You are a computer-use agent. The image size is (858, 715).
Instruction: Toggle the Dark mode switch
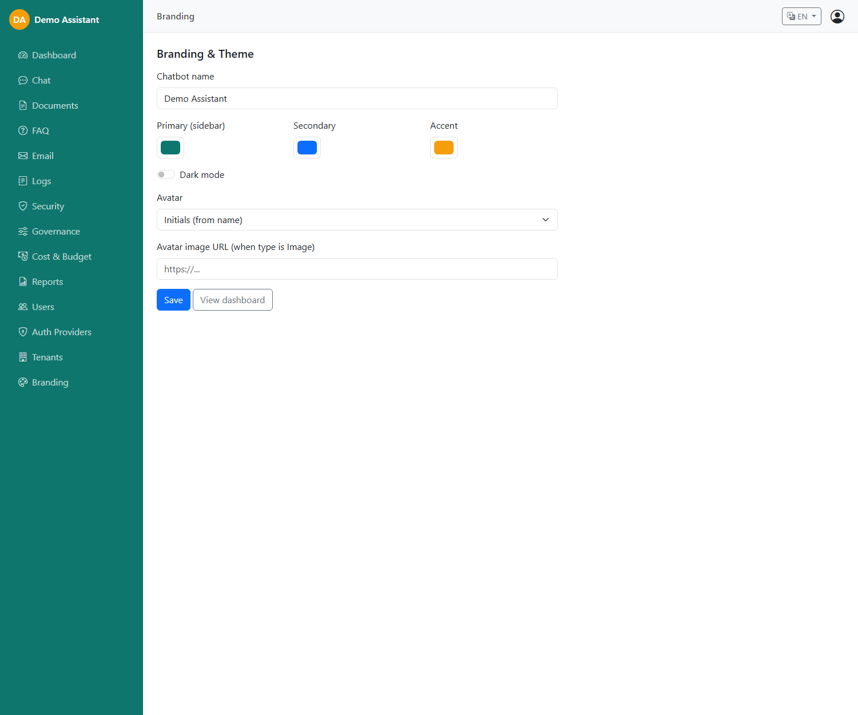pos(166,174)
